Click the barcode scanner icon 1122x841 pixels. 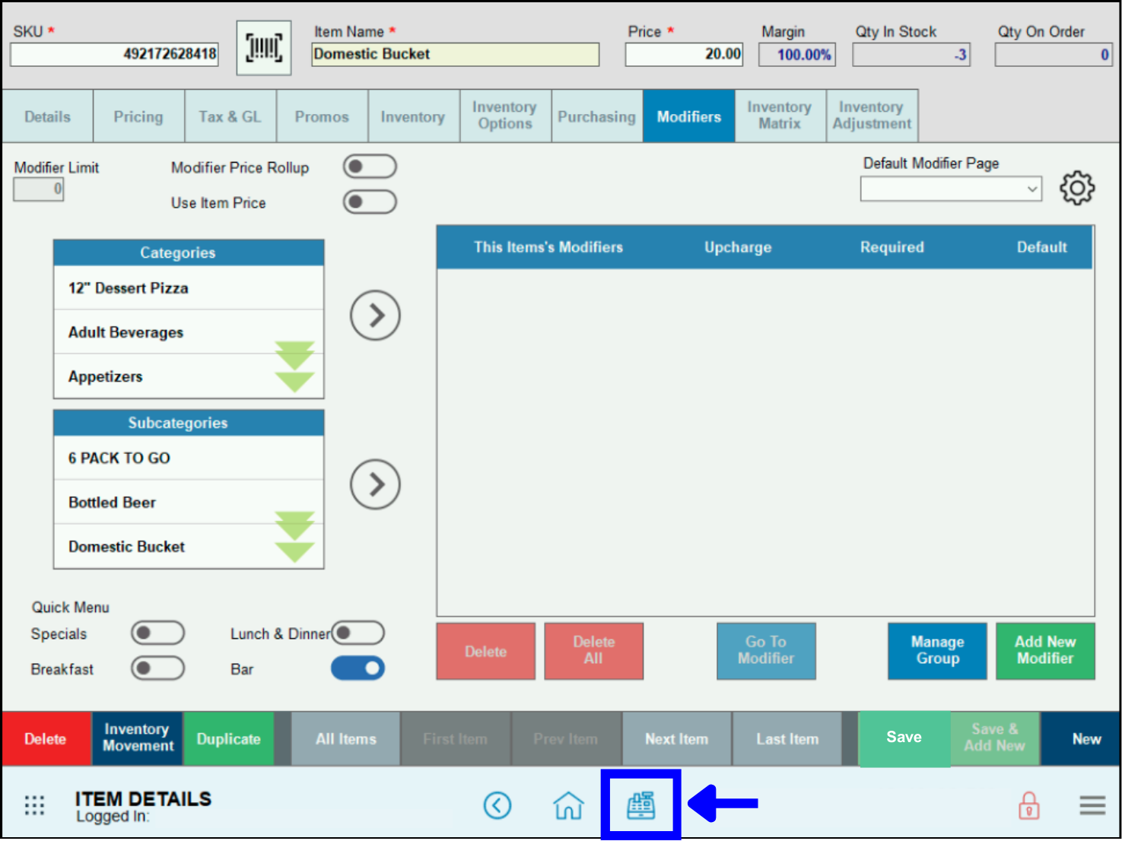[x=263, y=47]
